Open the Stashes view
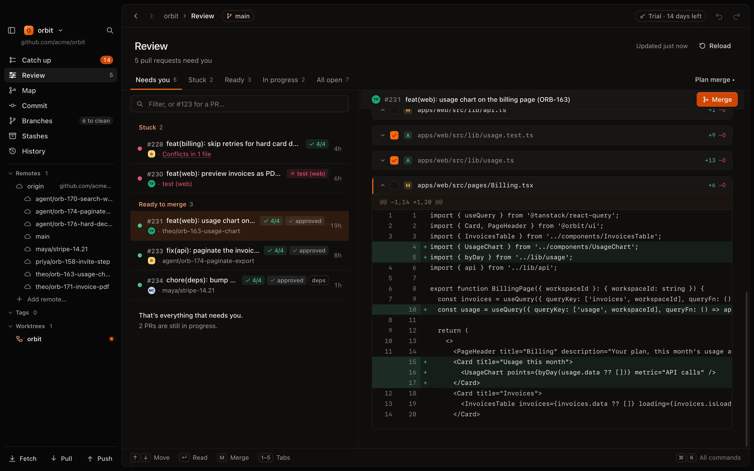The image size is (754, 471). coord(61,136)
